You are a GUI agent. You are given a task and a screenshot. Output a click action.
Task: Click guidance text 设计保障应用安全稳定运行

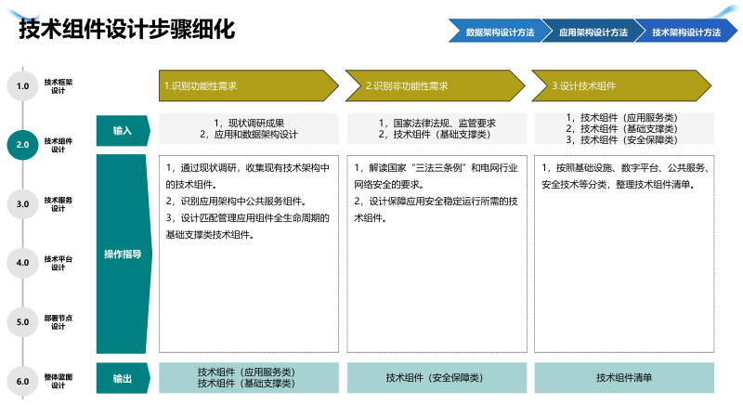(434, 202)
